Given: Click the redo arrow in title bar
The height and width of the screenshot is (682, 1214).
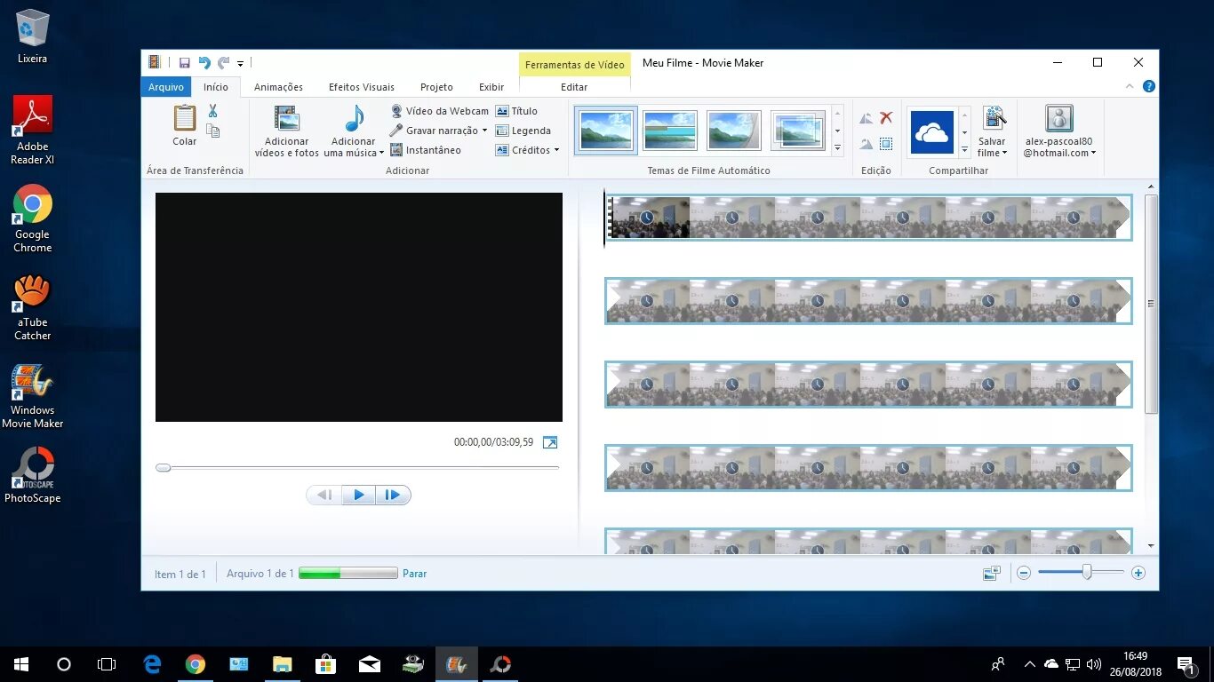Looking at the screenshot, I should [223, 63].
